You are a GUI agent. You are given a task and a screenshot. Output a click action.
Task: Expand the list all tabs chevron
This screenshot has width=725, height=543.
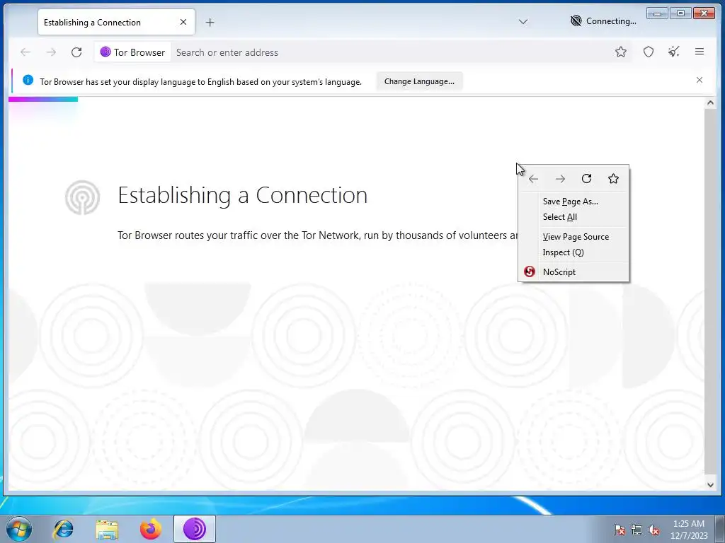tap(523, 22)
